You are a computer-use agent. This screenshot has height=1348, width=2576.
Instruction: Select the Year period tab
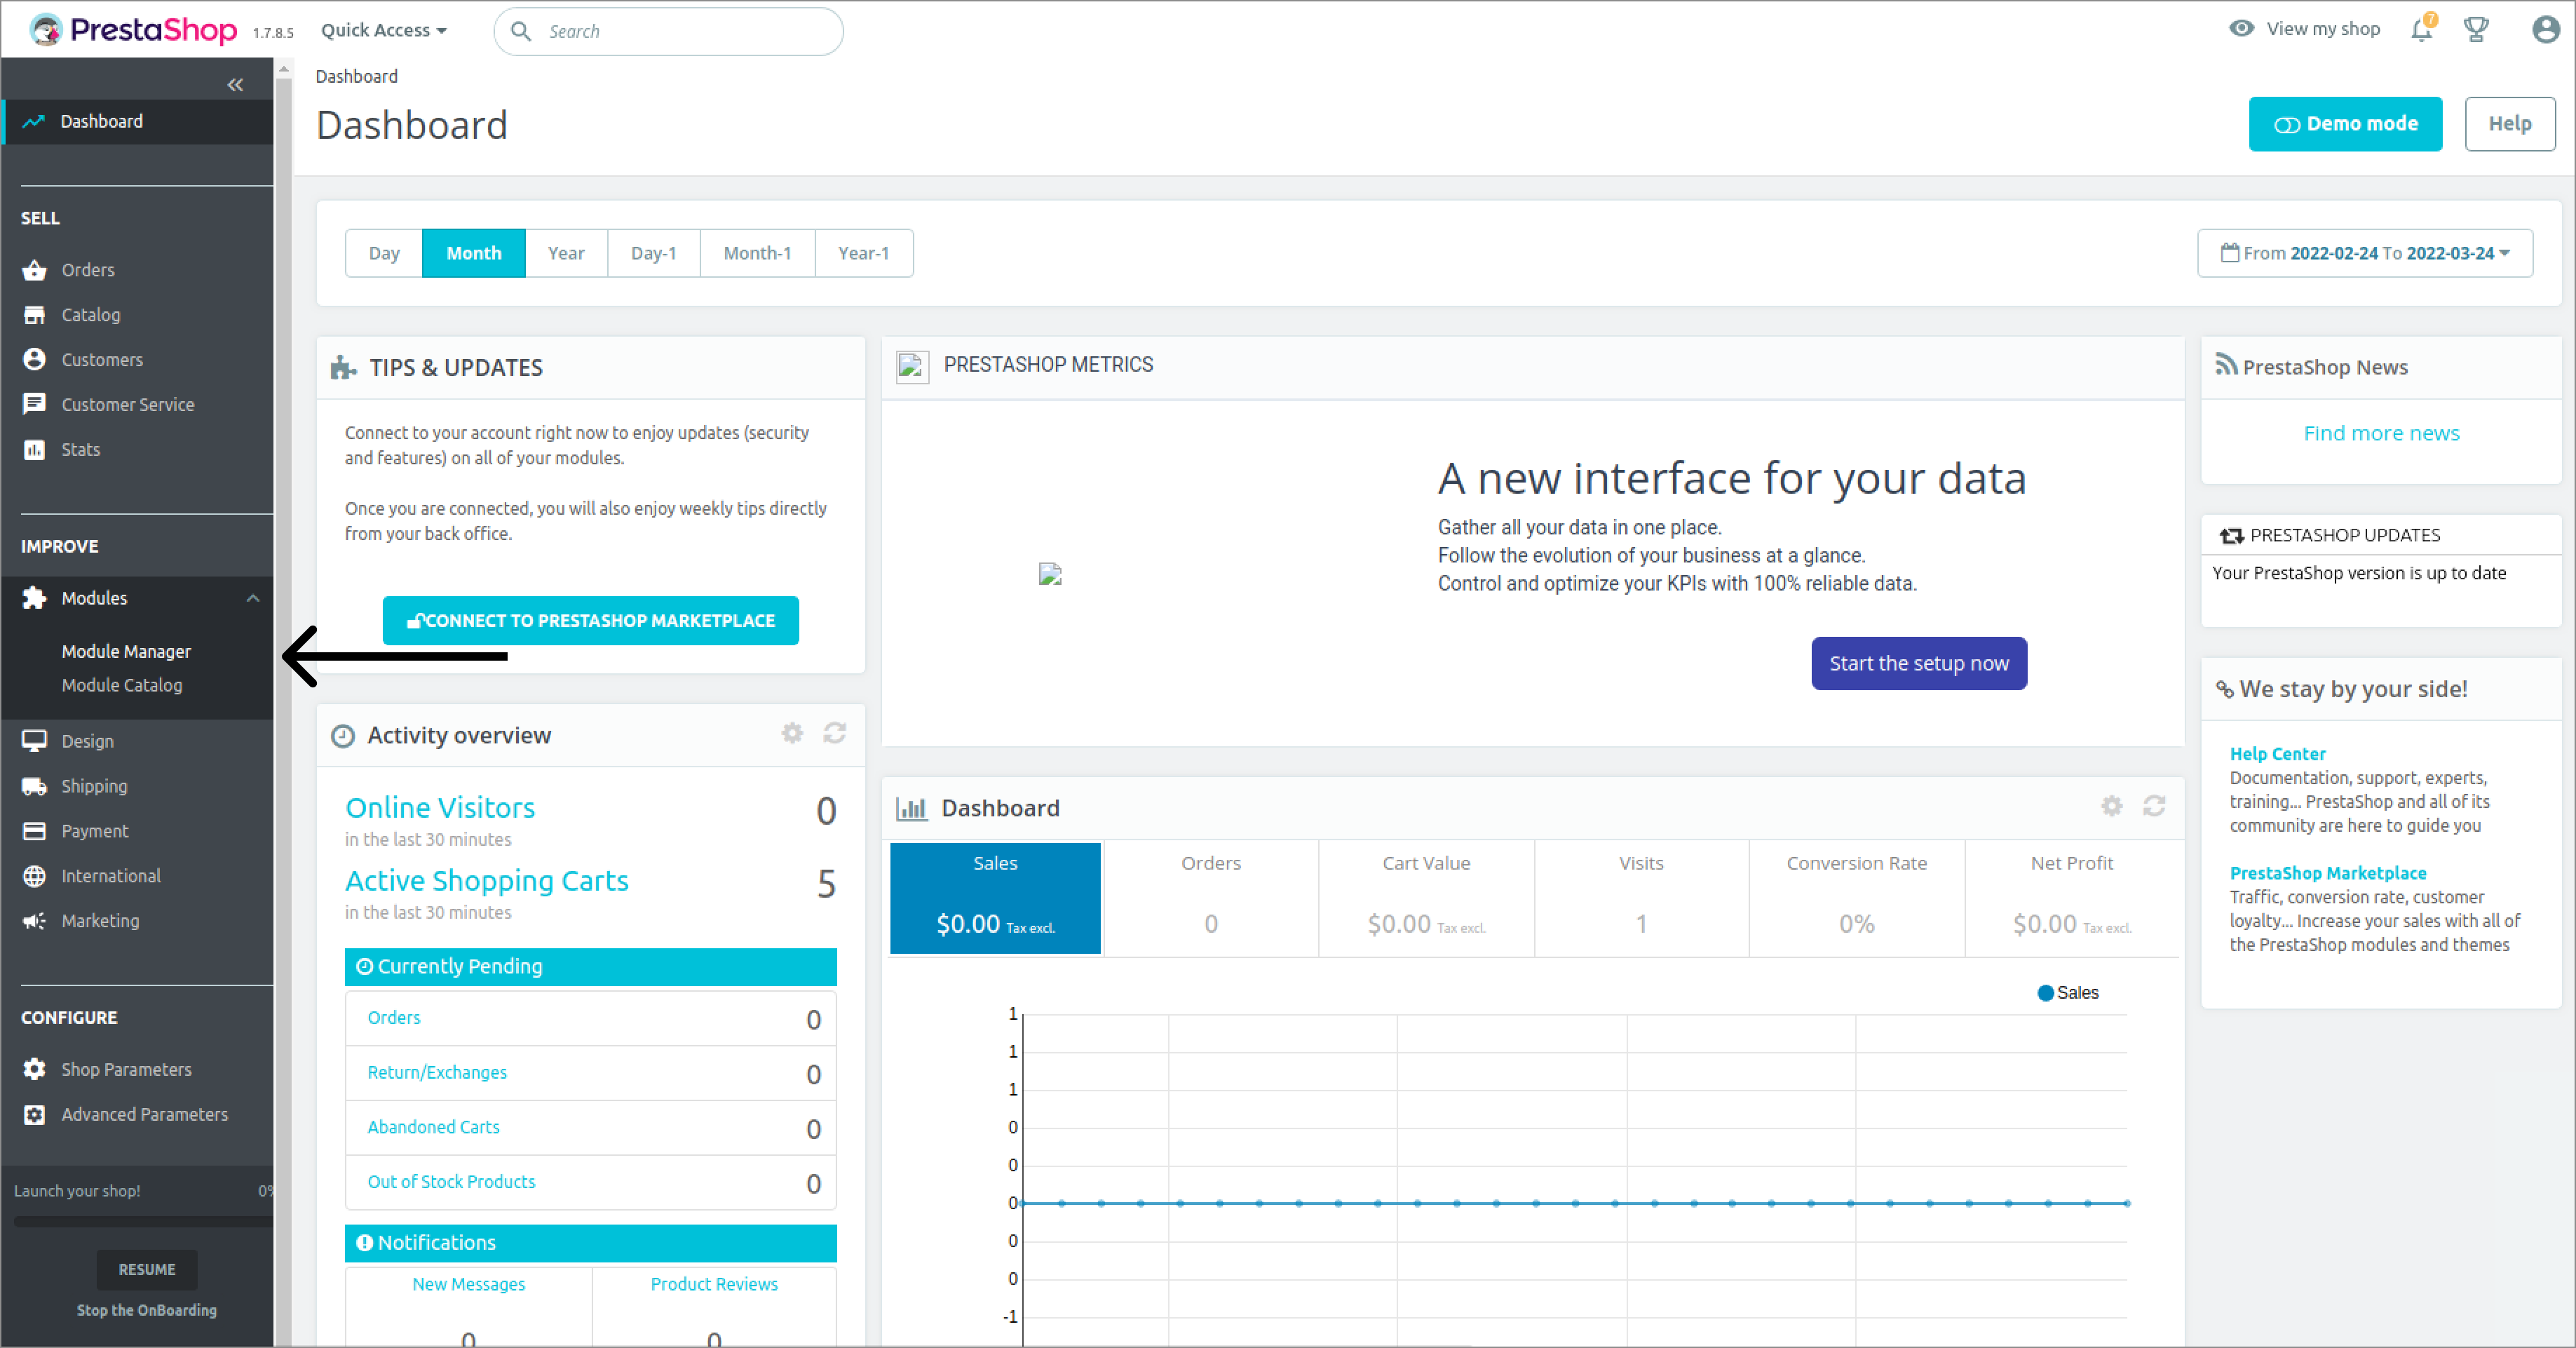566,253
